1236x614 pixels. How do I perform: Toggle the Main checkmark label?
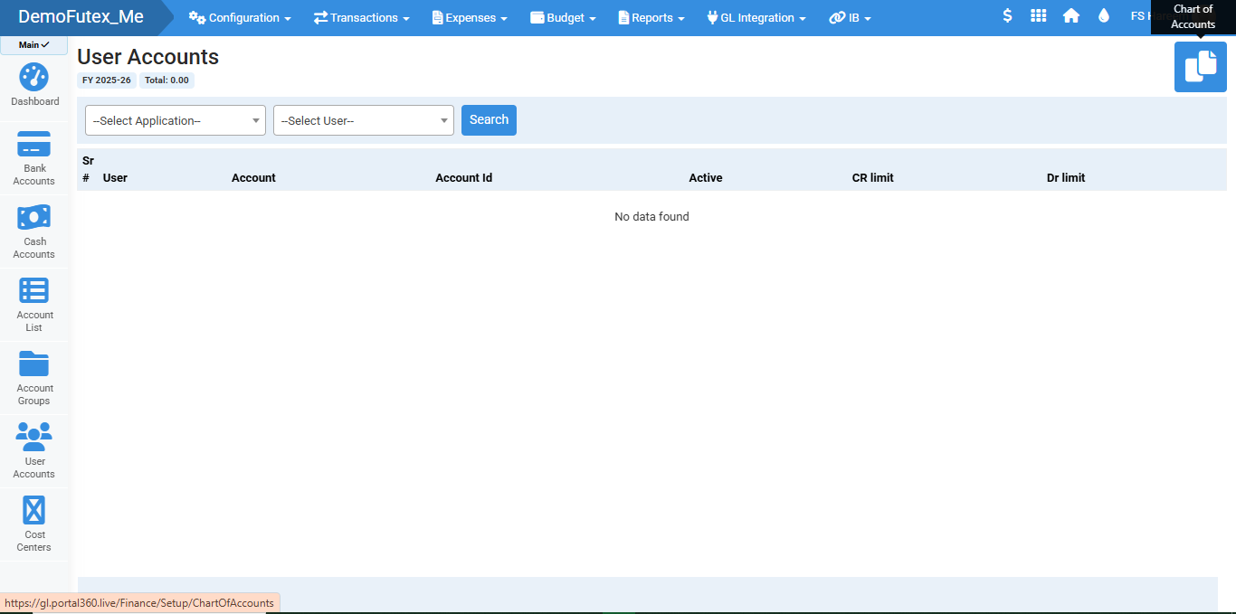click(x=33, y=45)
